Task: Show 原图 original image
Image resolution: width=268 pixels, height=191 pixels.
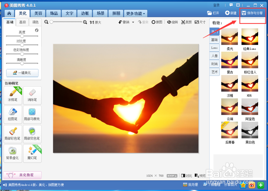Action: coord(157,22)
